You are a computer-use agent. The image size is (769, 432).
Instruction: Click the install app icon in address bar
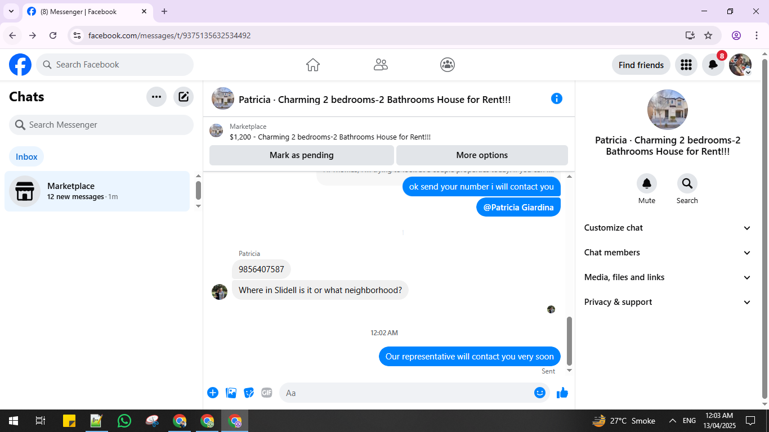(x=690, y=35)
